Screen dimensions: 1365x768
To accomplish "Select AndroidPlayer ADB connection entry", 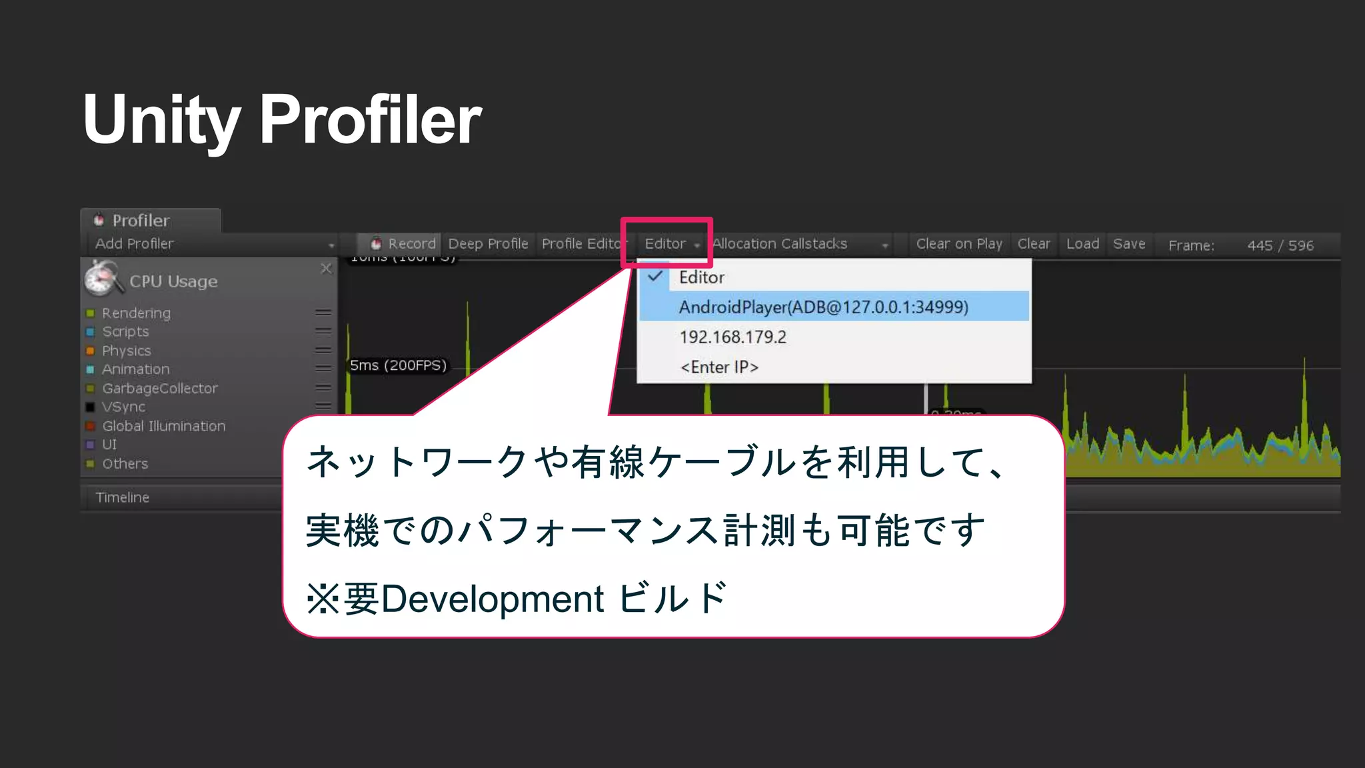I will point(834,307).
